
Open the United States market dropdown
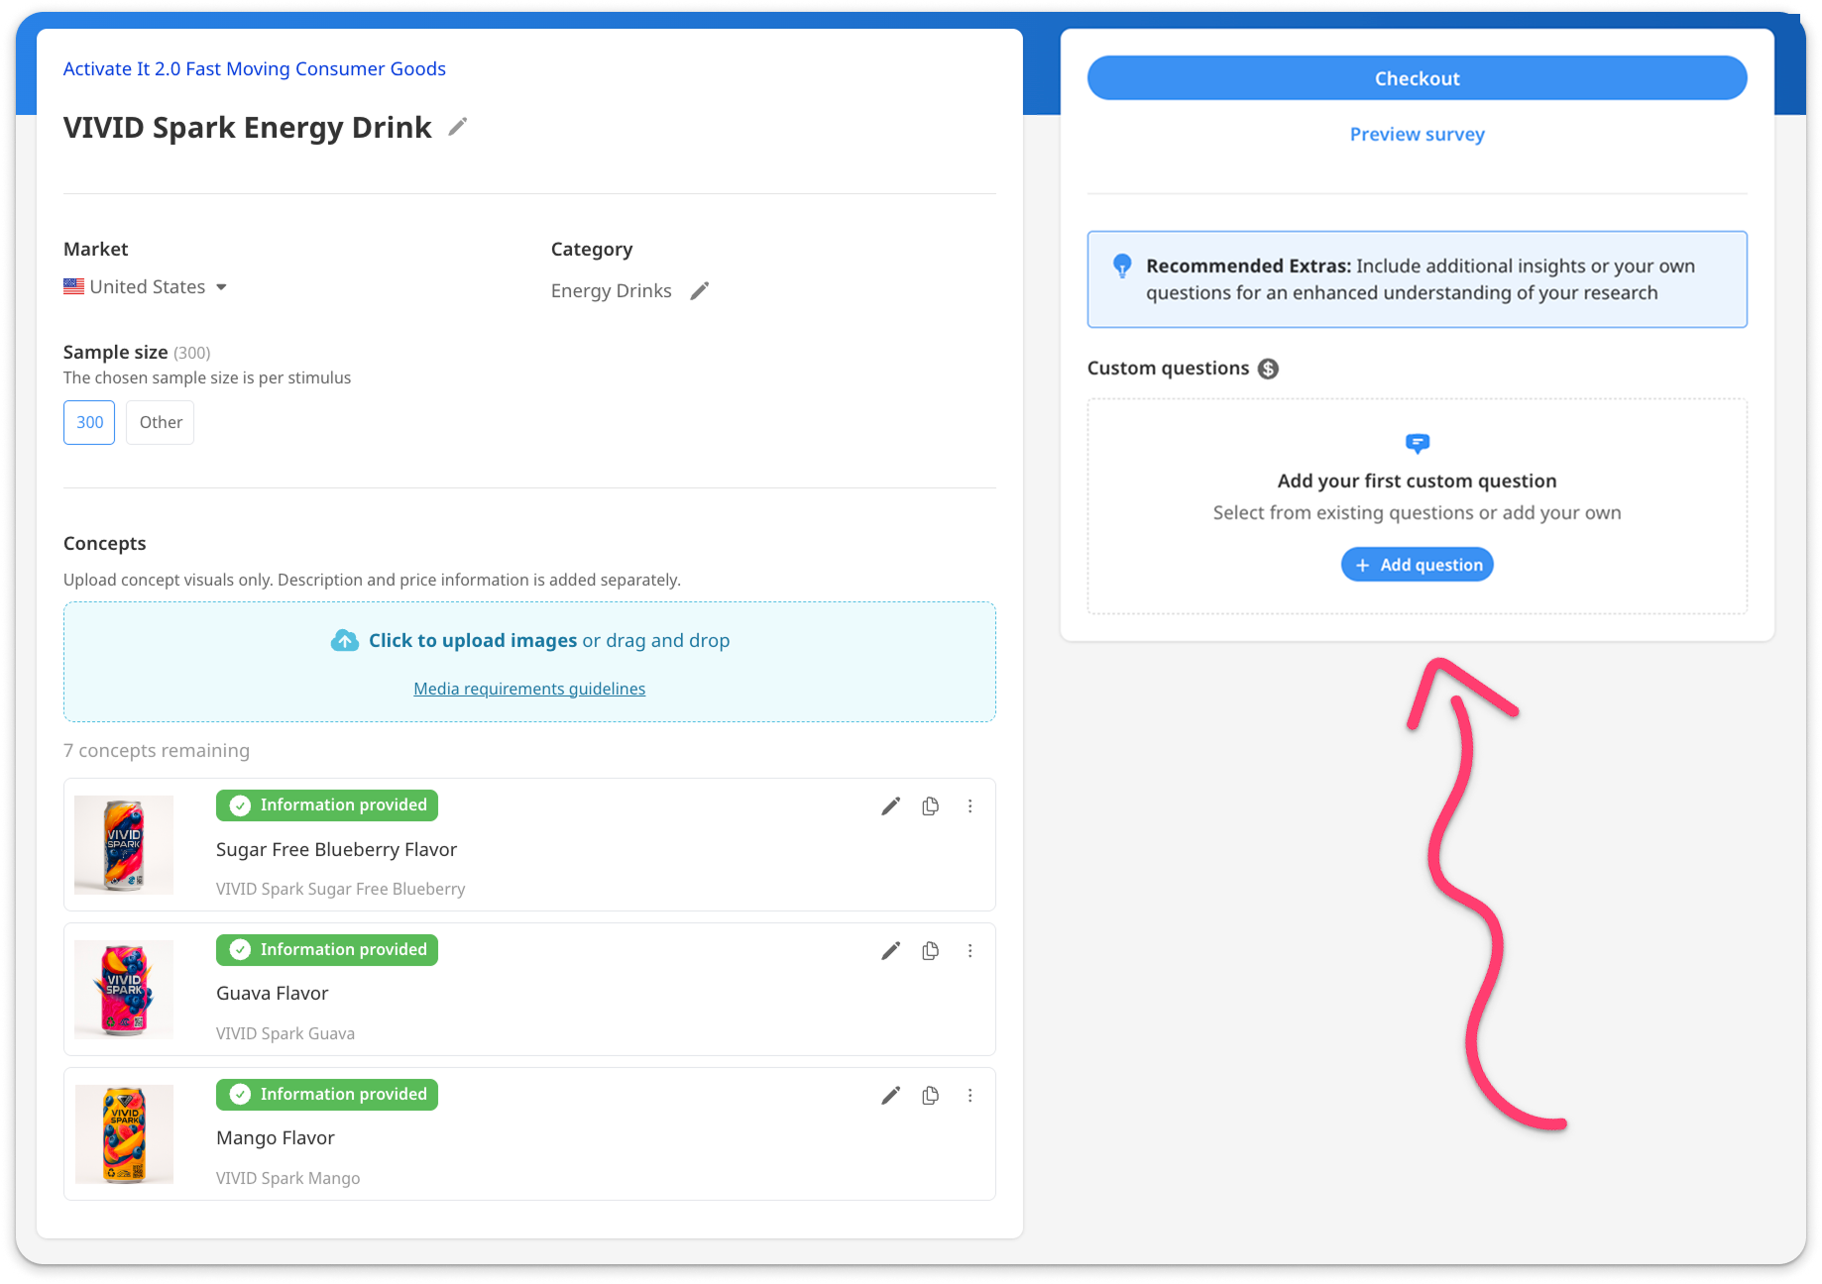[146, 286]
